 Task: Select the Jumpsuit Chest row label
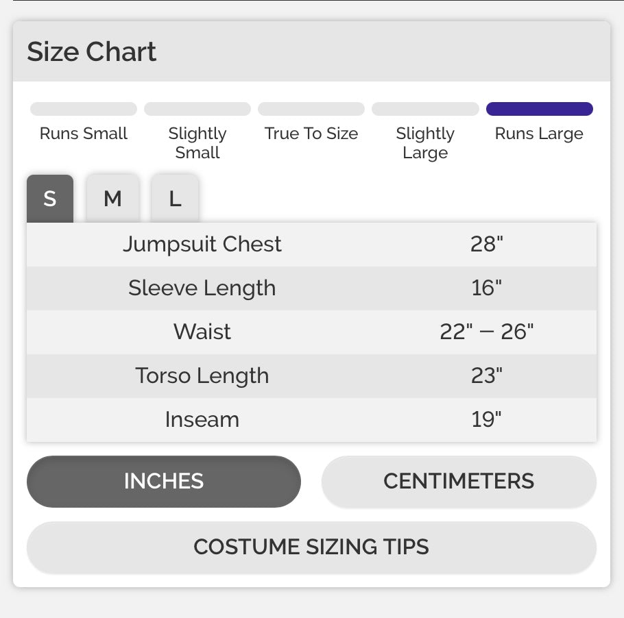[202, 244]
